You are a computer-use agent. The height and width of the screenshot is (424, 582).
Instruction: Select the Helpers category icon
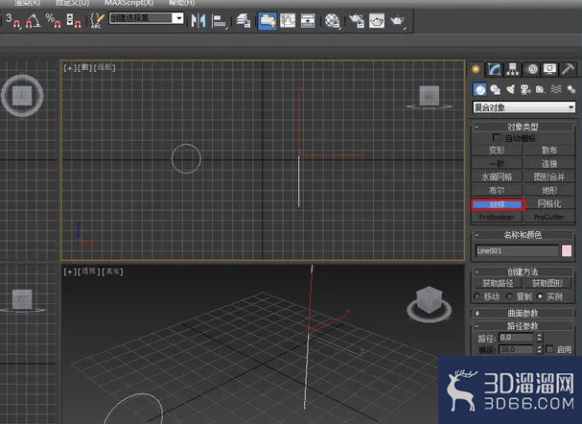(x=541, y=89)
